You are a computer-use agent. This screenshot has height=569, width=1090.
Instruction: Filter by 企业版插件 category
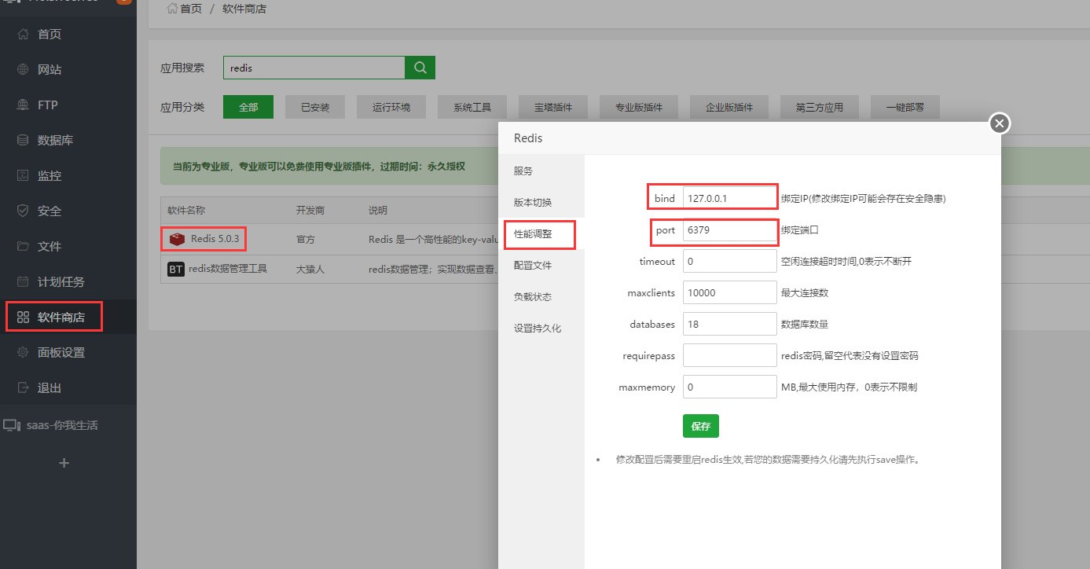(729, 107)
